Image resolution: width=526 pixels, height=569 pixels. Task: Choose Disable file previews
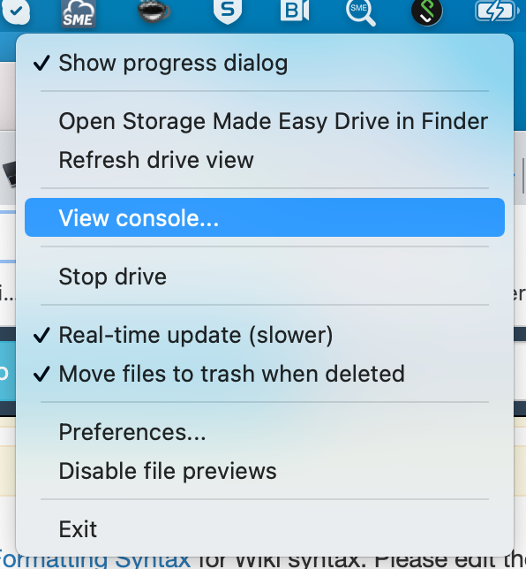pyautogui.click(x=265, y=471)
